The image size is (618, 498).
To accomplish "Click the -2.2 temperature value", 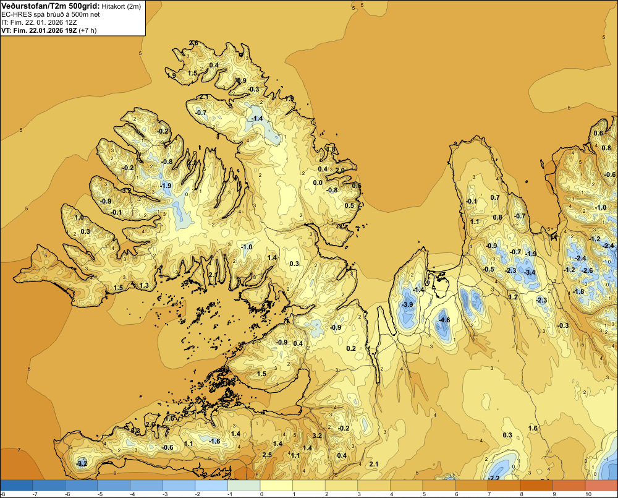I will tap(494, 478).
